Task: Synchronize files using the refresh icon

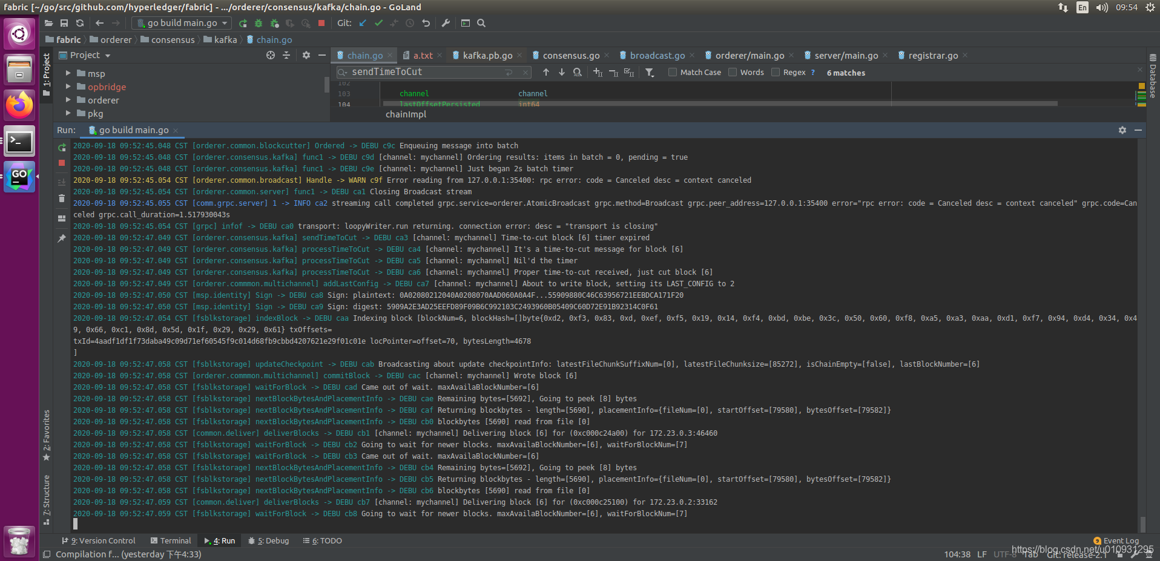Action: [80, 23]
